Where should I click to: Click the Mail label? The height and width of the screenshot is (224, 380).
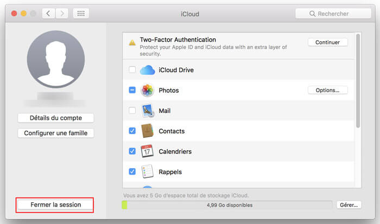pyautogui.click(x=164, y=111)
